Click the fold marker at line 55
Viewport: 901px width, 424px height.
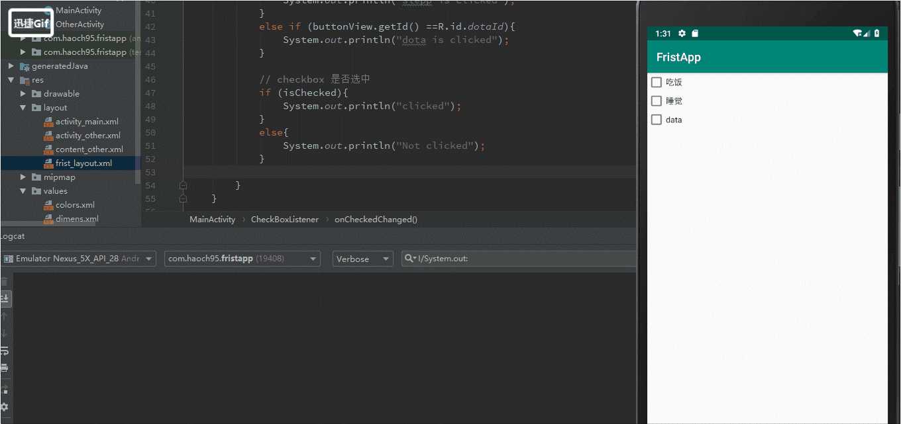point(183,198)
